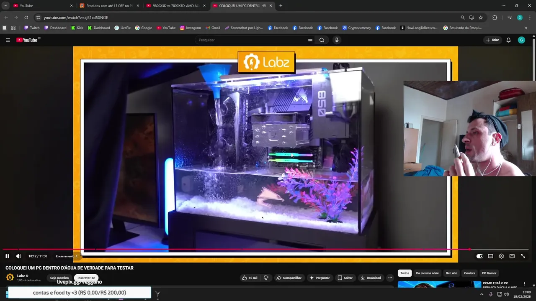
Task: Select the De Labz chip
Action: coord(451,273)
